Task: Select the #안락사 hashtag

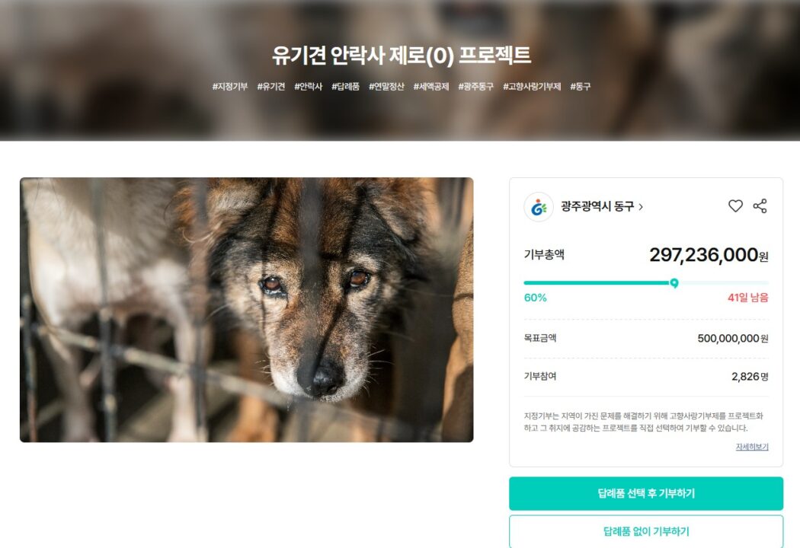Action: point(308,87)
